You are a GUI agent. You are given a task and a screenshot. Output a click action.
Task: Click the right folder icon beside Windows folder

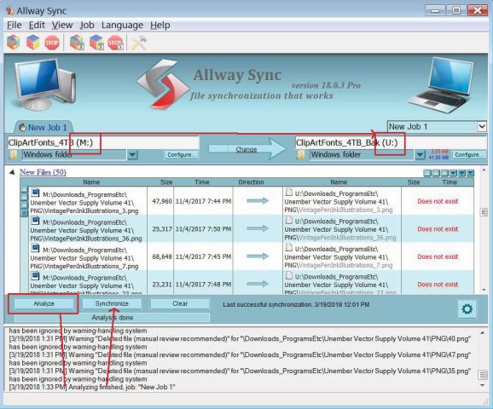301,155
